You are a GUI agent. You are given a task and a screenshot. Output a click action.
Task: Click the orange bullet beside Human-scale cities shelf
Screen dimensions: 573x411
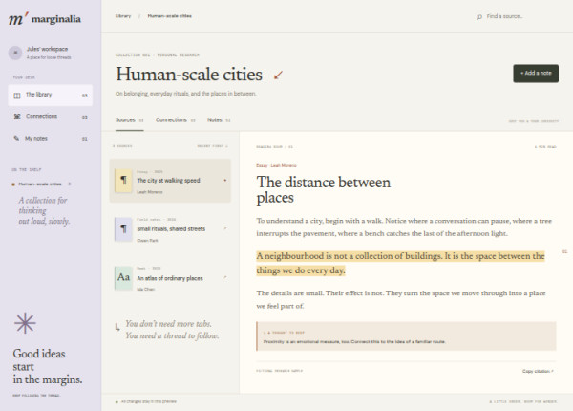click(x=13, y=184)
